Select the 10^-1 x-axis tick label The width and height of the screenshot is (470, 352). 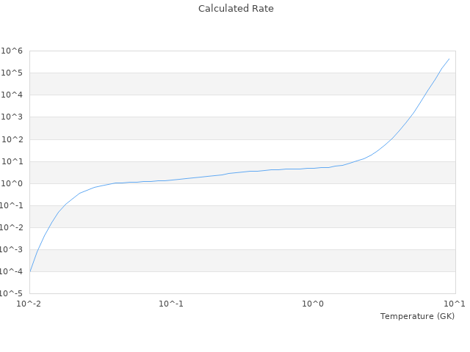tap(171, 304)
